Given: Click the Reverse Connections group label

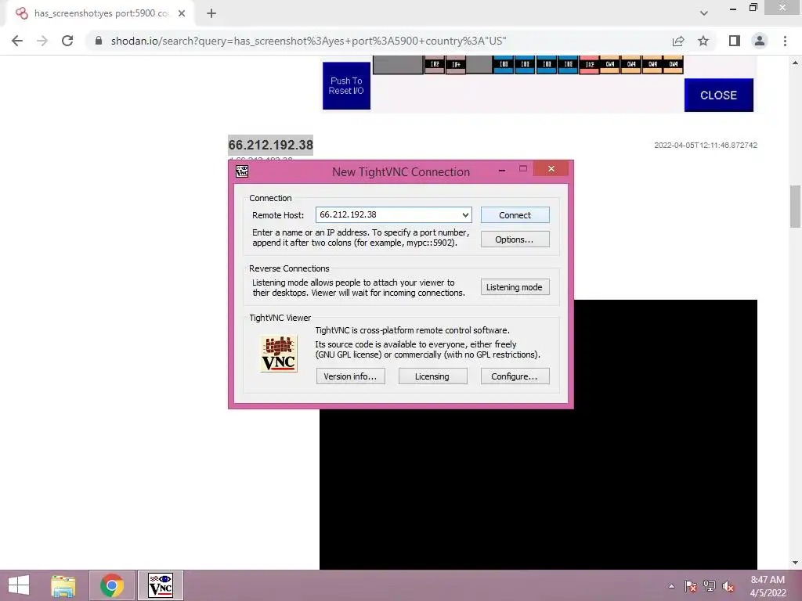Looking at the screenshot, I should point(289,268).
